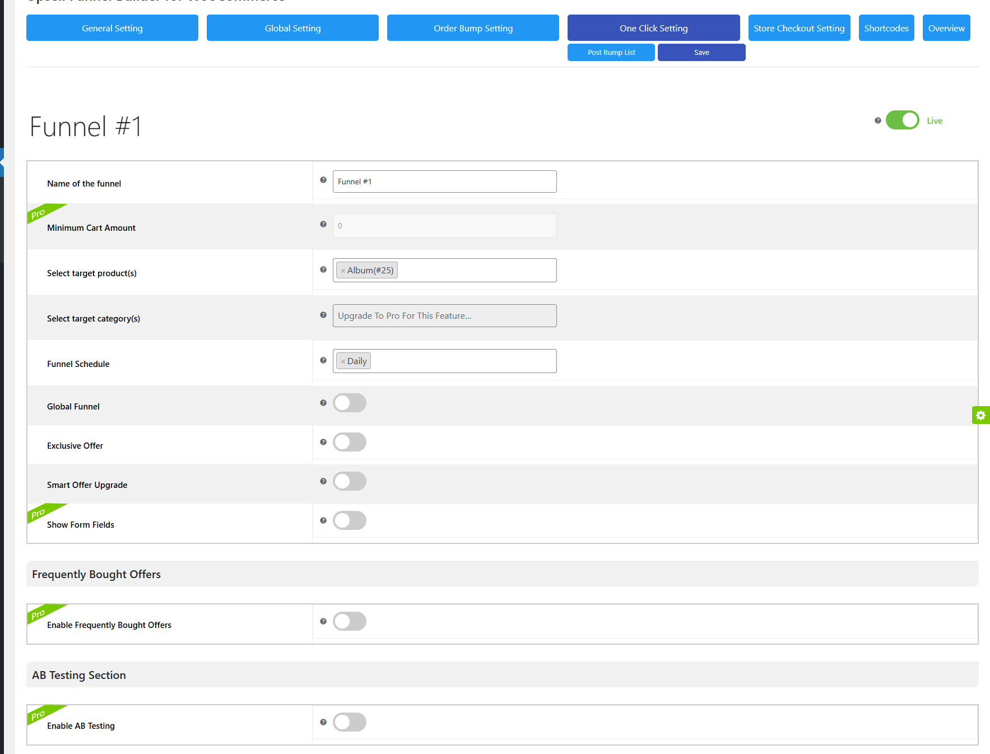Switch to Order Bump Setting tab
The height and width of the screenshot is (754, 990).
coord(473,28)
